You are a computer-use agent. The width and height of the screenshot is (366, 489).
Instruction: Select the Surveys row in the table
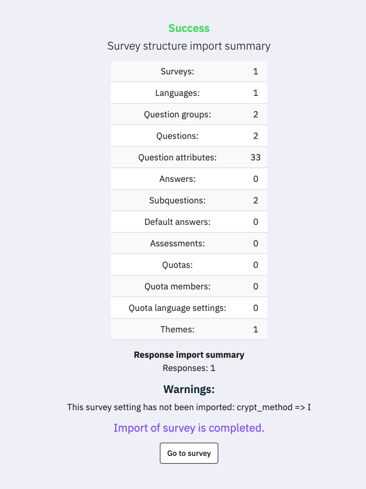[189, 72]
